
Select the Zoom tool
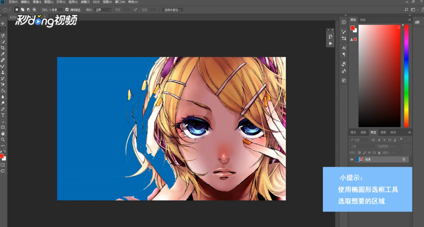(3, 139)
